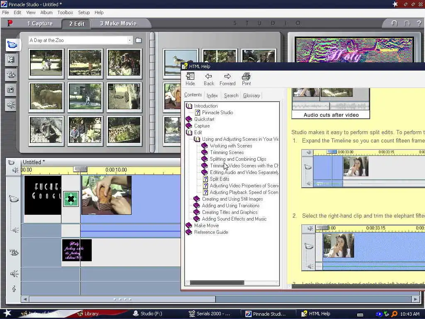Viewport: 425px width, 319px height.
Task: Click the Hide icon in HTML Help
Action: (x=190, y=79)
